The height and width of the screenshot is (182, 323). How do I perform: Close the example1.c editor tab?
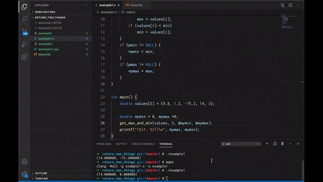coord(119,5)
